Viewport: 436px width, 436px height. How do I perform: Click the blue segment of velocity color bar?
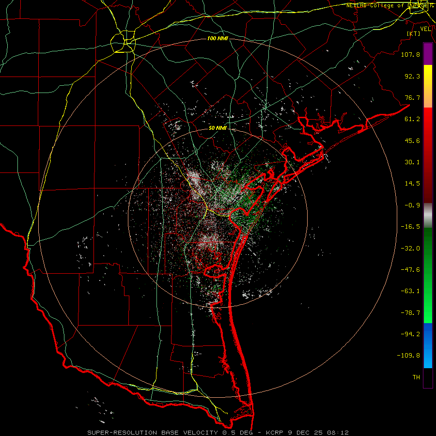click(428, 345)
